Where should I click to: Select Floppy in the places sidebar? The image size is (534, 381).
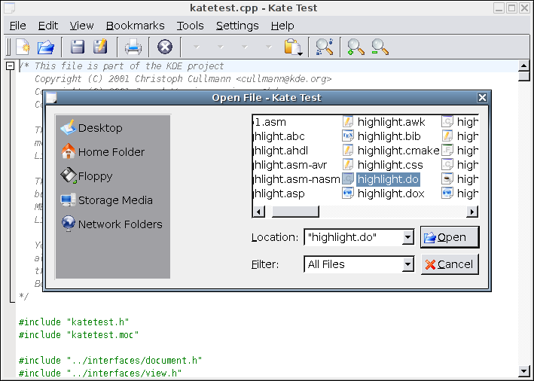87,176
